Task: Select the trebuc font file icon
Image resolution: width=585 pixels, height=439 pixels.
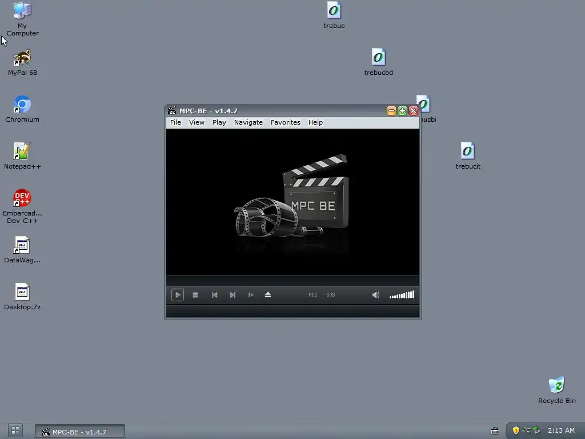Action: click(x=334, y=15)
